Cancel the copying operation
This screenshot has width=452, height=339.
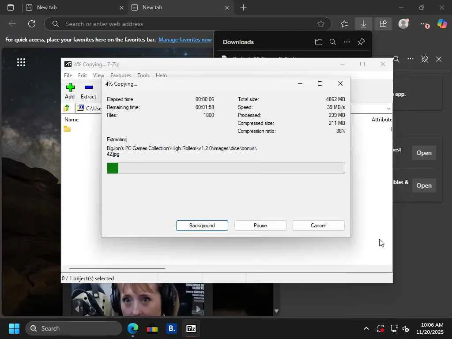point(318,226)
